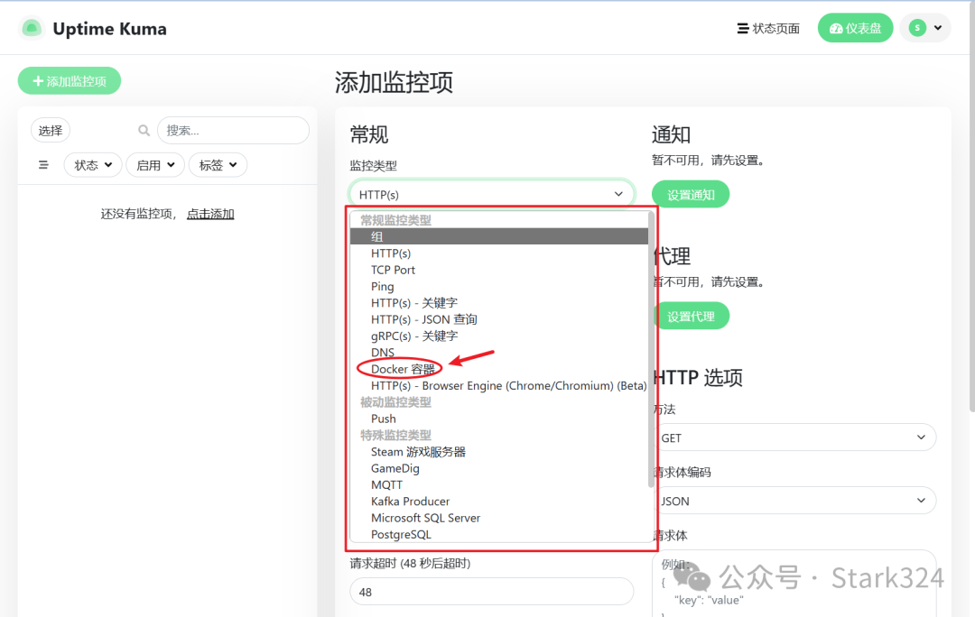This screenshot has height=617, width=975.
Task: Expand the 状态 filter dropdown
Action: (93, 165)
